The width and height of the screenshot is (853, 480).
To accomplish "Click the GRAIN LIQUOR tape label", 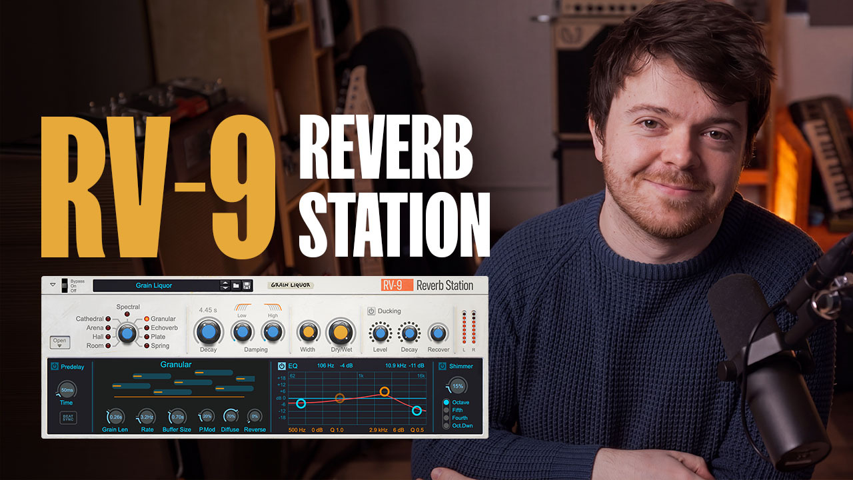I will [291, 285].
